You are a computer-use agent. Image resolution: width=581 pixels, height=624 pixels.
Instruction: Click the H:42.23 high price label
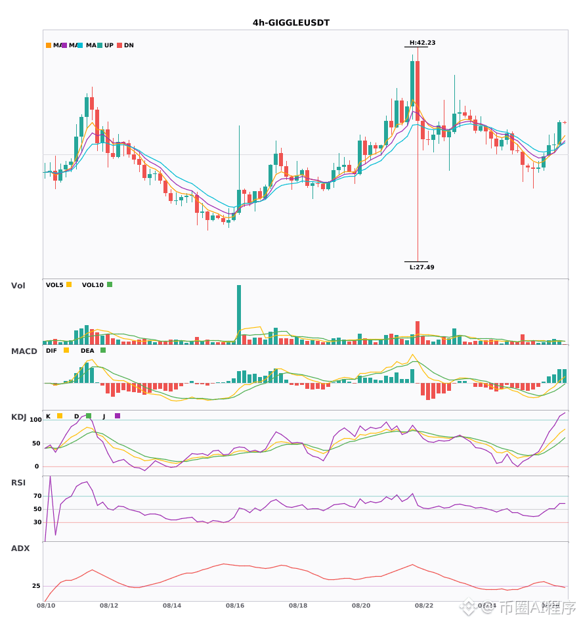tap(422, 43)
